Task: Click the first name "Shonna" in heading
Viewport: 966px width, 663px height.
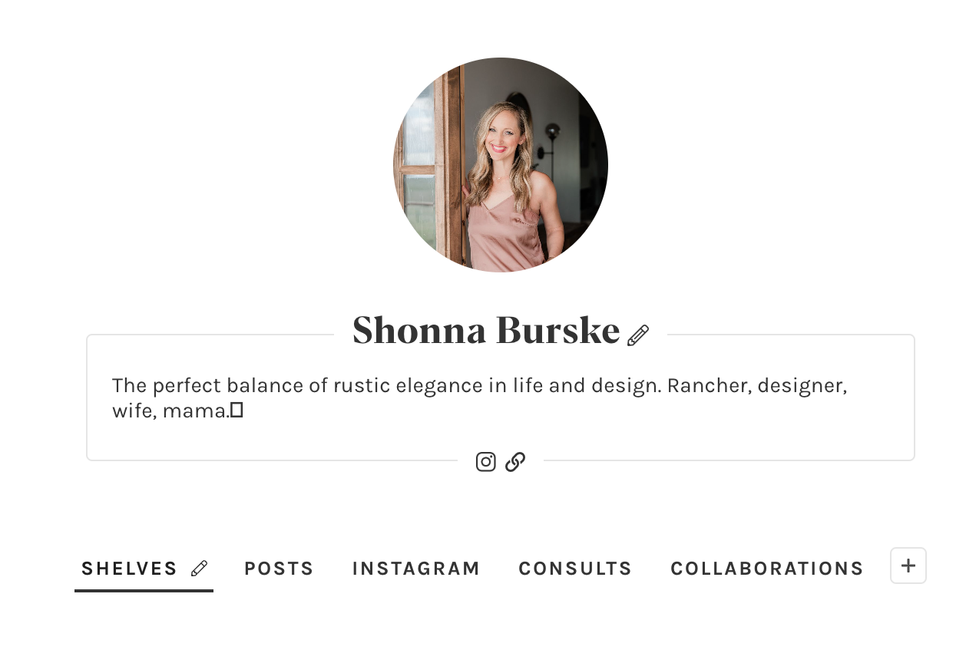Action: pyautogui.click(x=418, y=331)
